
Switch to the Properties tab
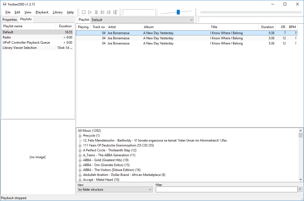[10, 20]
